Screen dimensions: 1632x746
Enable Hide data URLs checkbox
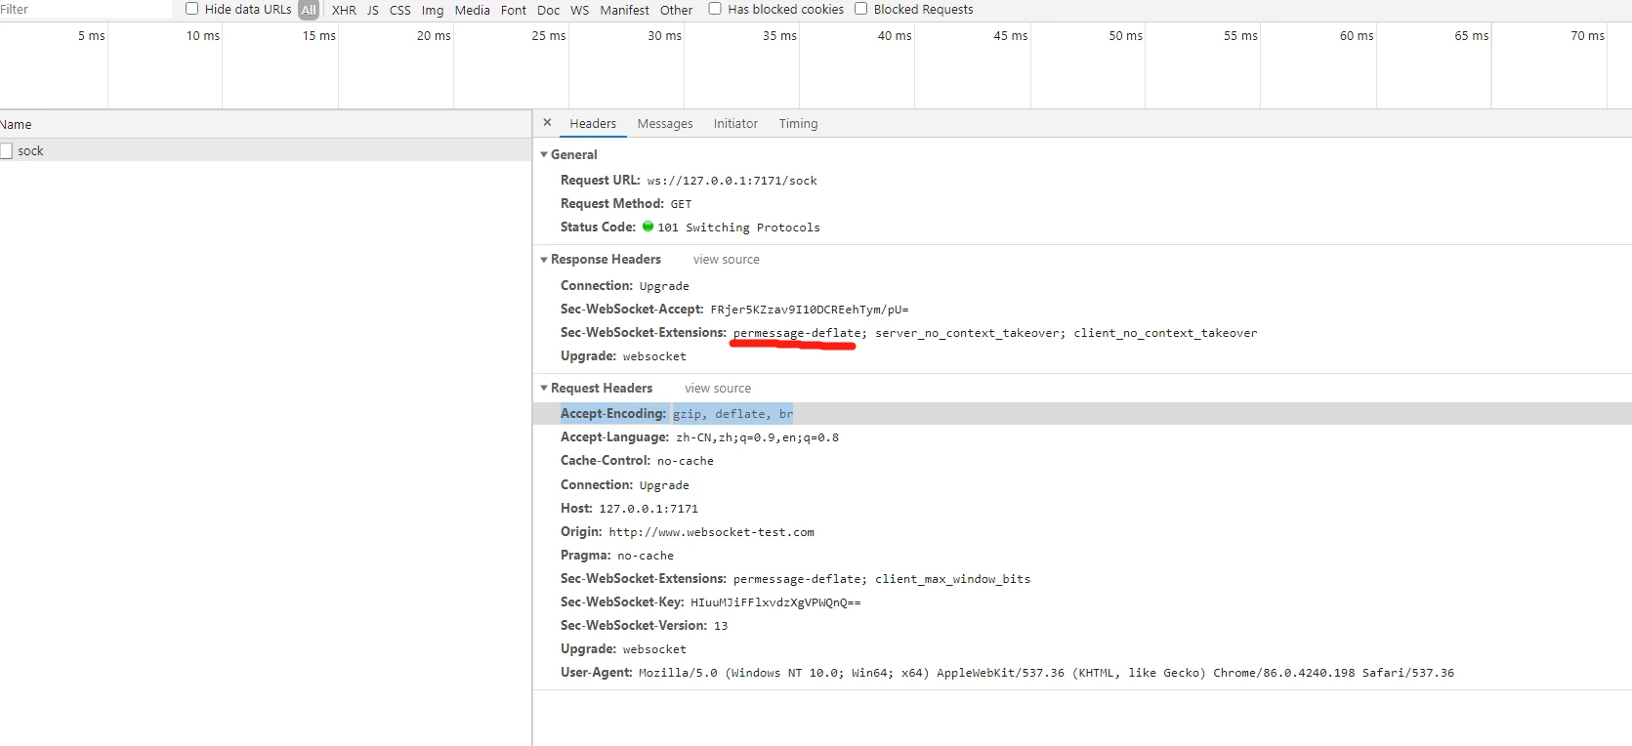point(192,9)
